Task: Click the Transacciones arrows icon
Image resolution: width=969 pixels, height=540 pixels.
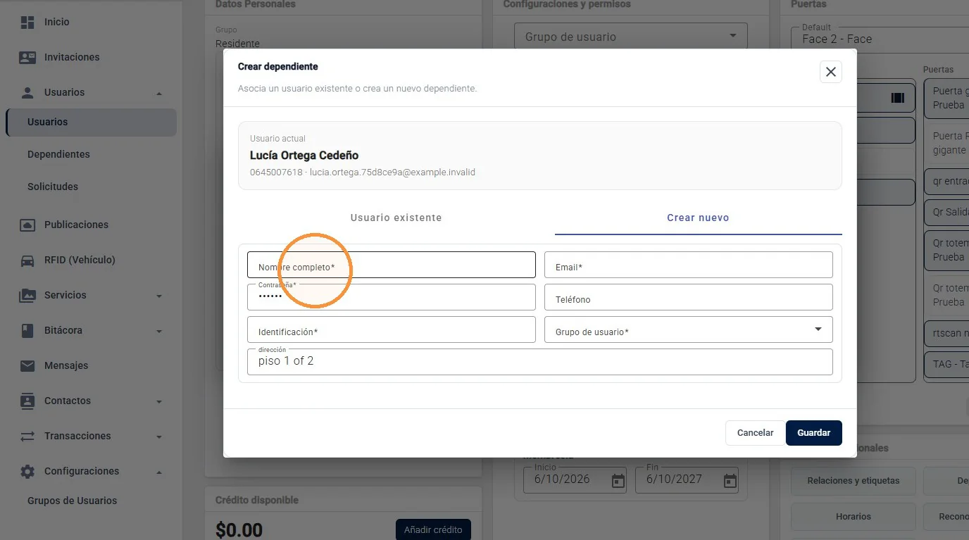Action: pyautogui.click(x=27, y=436)
